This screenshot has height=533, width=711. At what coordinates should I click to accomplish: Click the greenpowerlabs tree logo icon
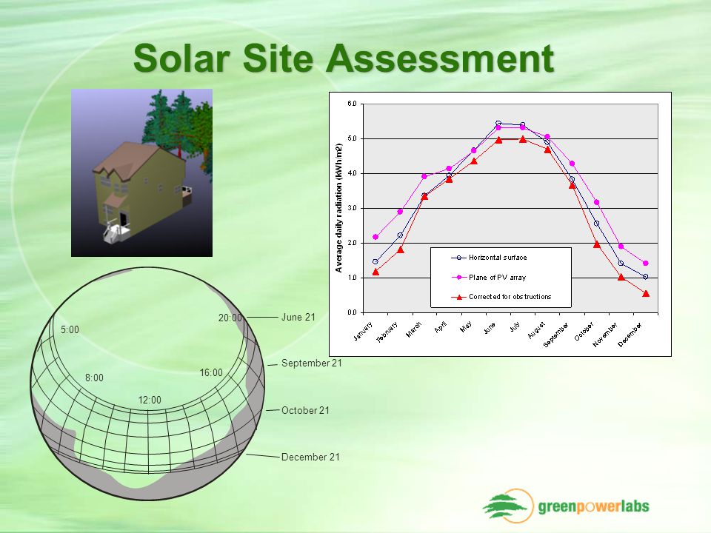508,506
